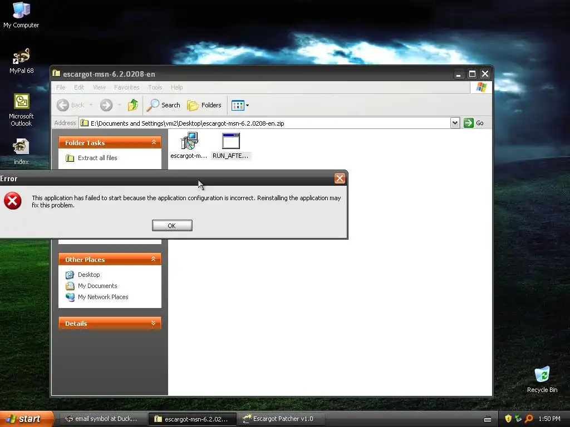
Task: Open Back button history dropdown arrow
Action: pos(91,105)
